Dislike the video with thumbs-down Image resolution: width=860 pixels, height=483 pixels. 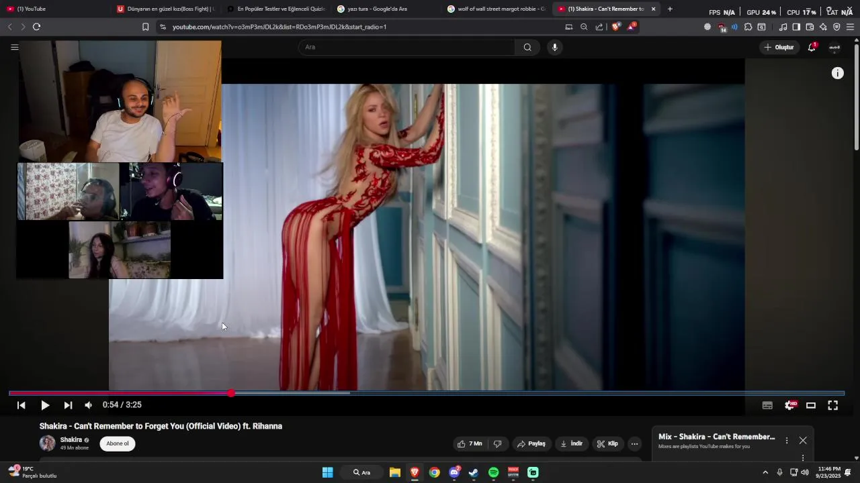coord(497,443)
